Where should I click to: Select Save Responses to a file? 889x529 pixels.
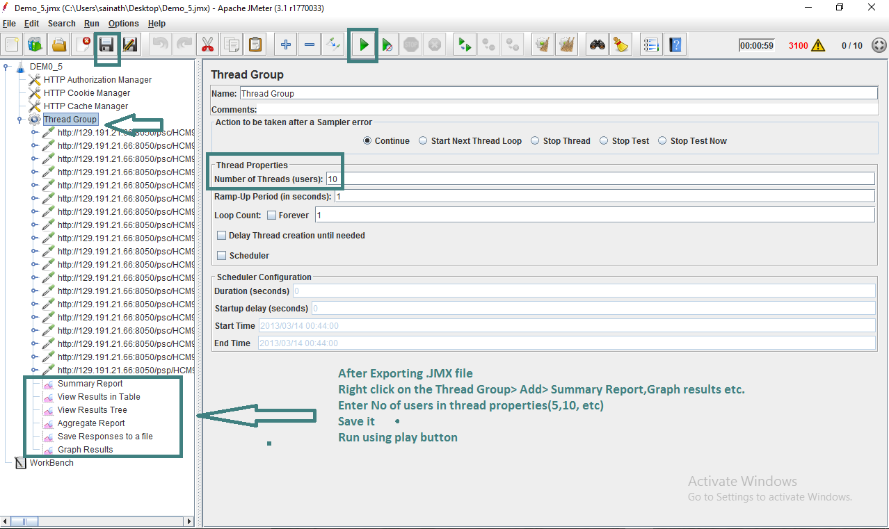[x=105, y=437]
